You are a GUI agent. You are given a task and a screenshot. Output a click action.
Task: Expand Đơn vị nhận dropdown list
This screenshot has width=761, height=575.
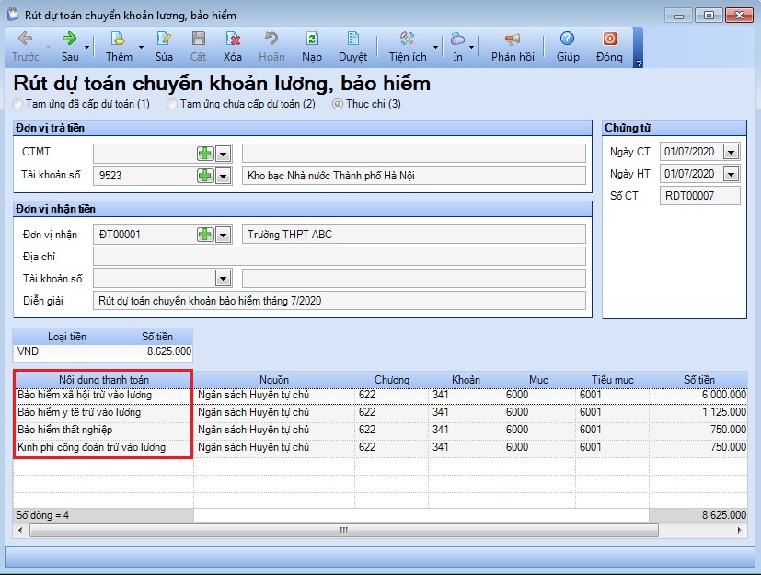[x=224, y=236]
